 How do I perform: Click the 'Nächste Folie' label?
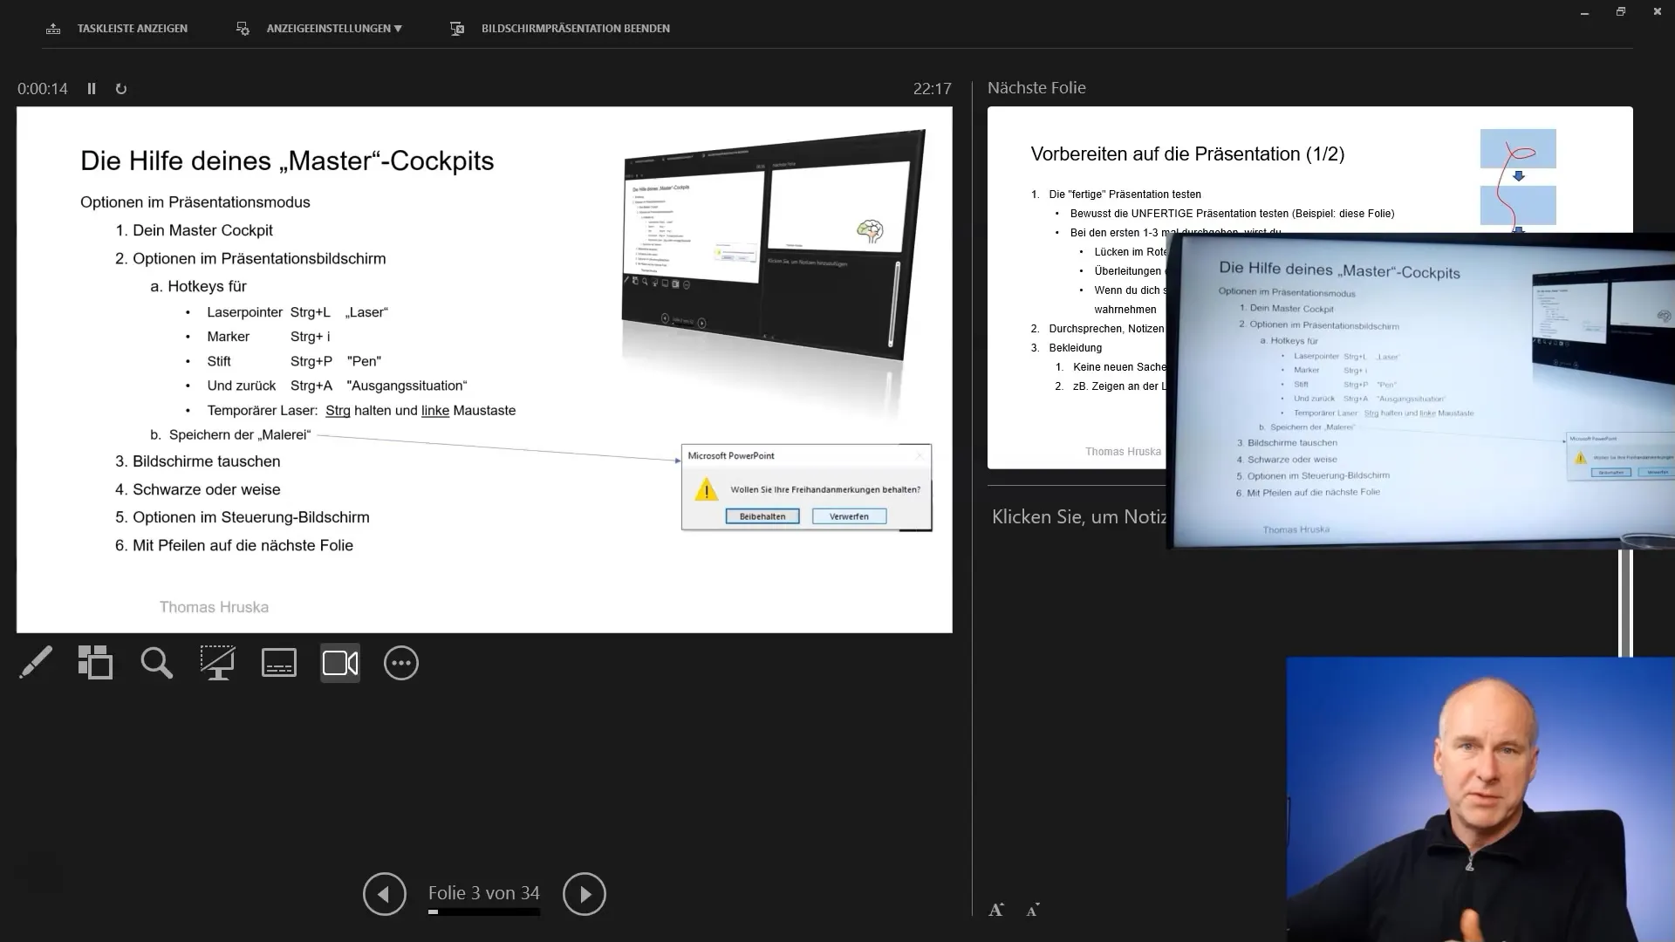1036,88
